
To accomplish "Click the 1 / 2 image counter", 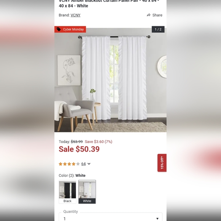I will point(158,29).
